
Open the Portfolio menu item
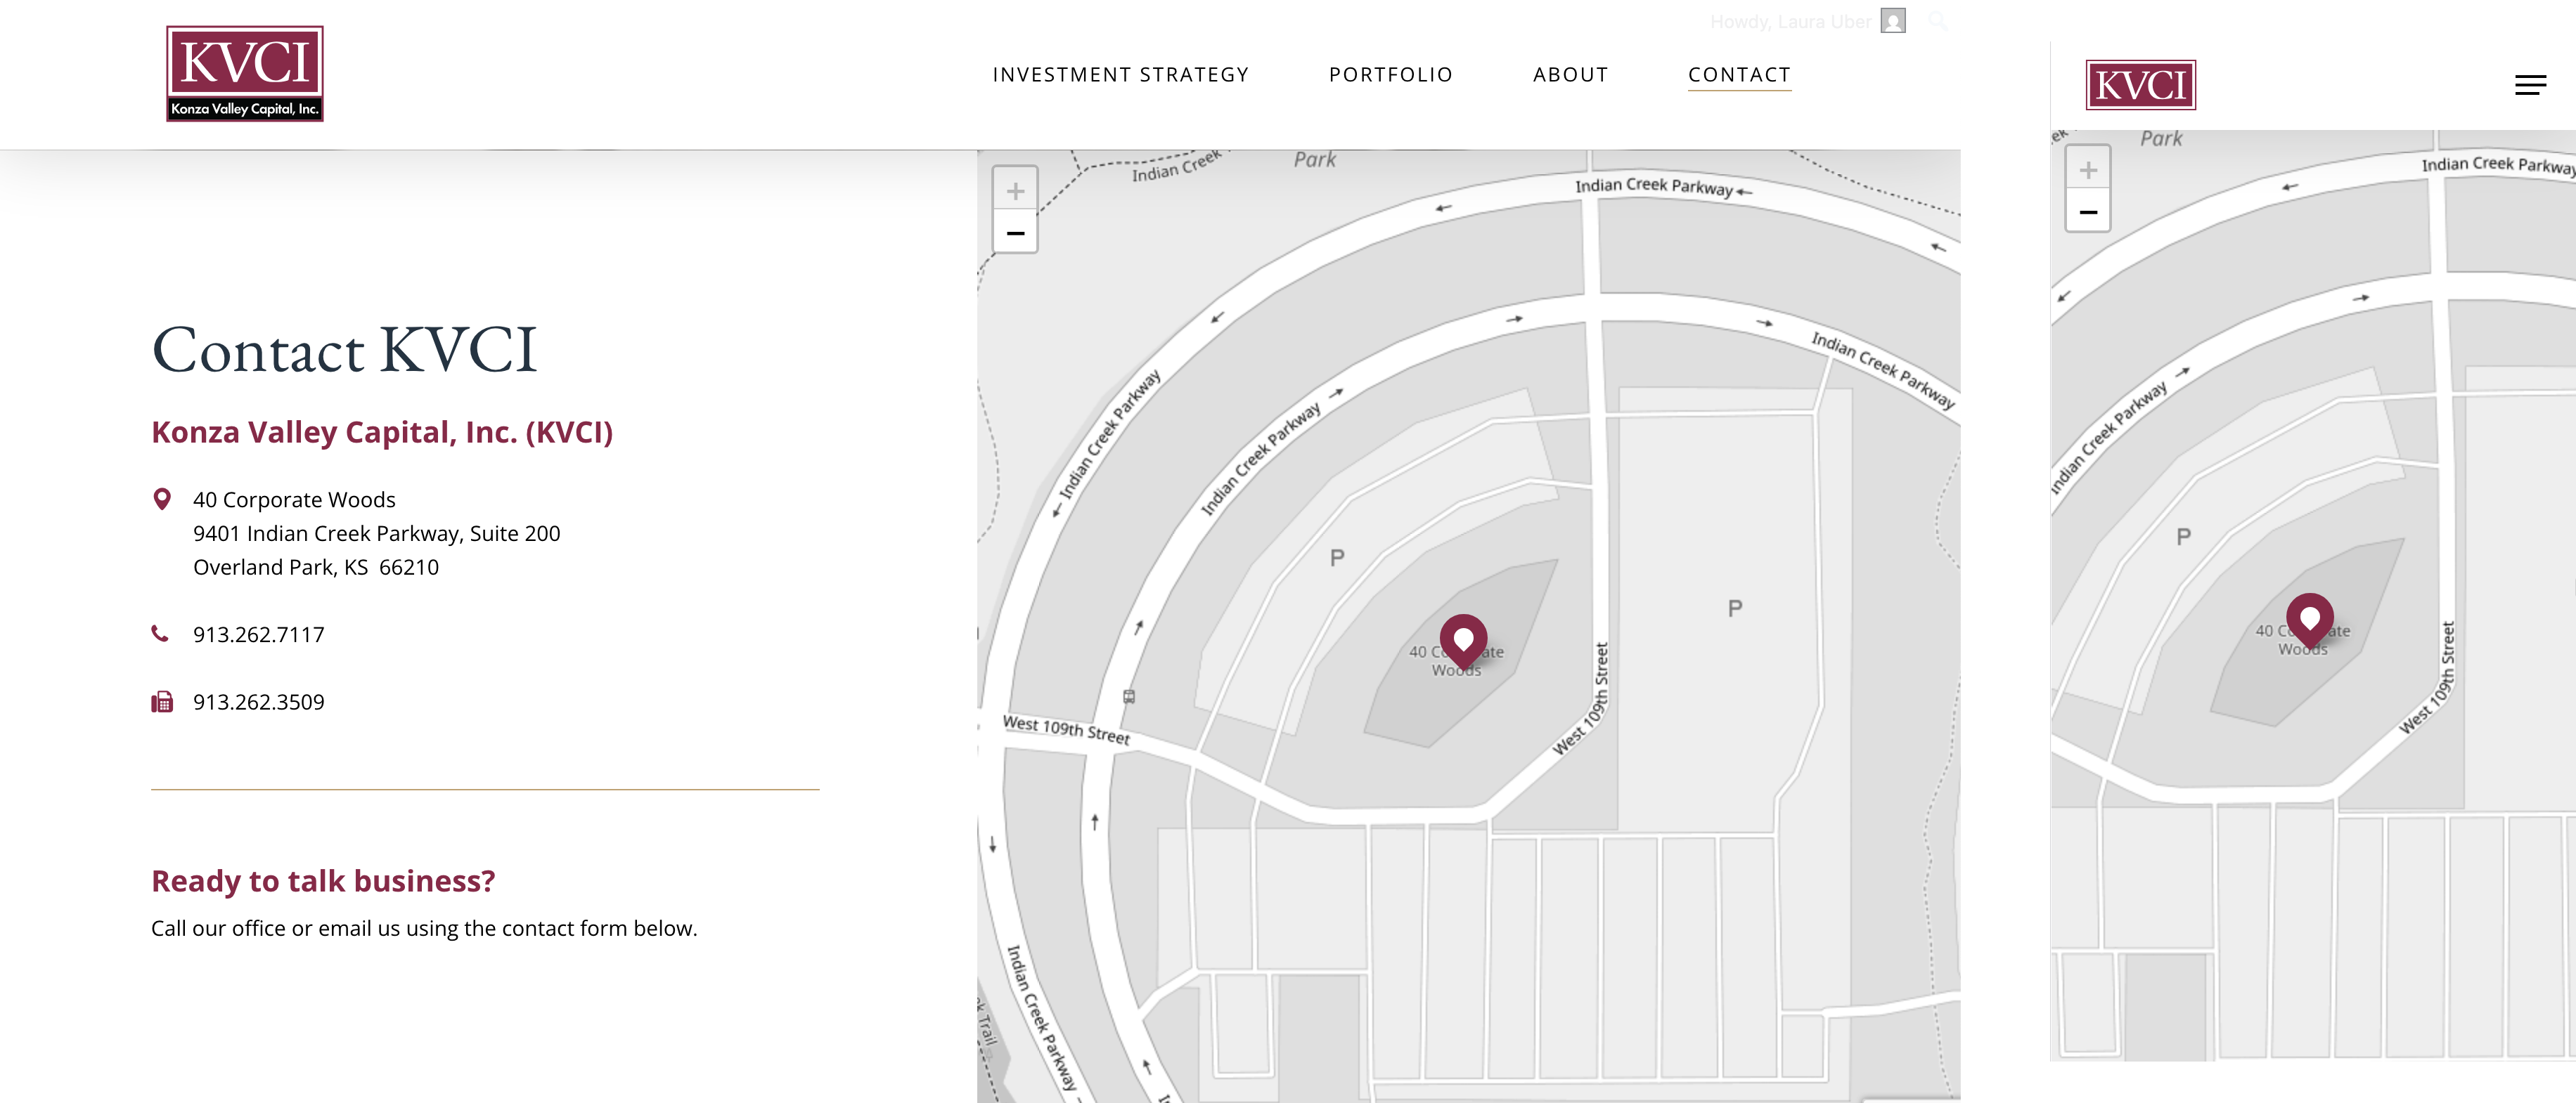coord(1390,75)
